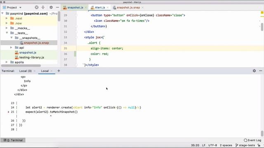Click the lock read-only status icon
Screen dimensions: 264x148
pos(259,145)
